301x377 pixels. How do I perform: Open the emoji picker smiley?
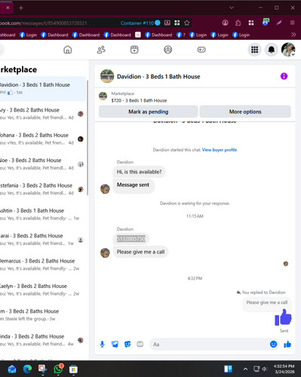(x=273, y=344)
